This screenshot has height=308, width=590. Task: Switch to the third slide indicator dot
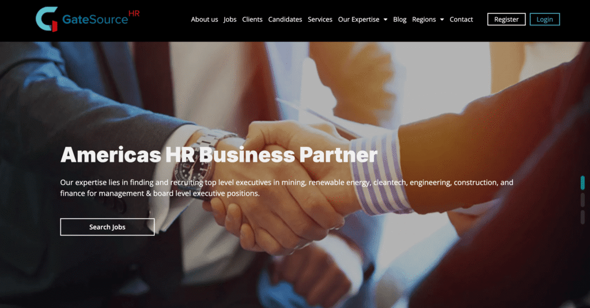pyautogui.click(x=583, y=218)
